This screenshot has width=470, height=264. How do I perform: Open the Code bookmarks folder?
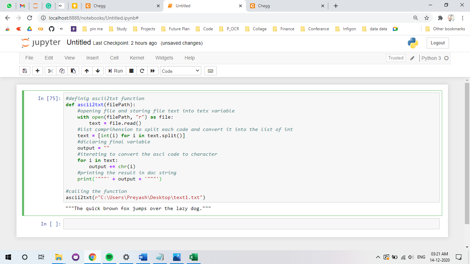point(204,29)
